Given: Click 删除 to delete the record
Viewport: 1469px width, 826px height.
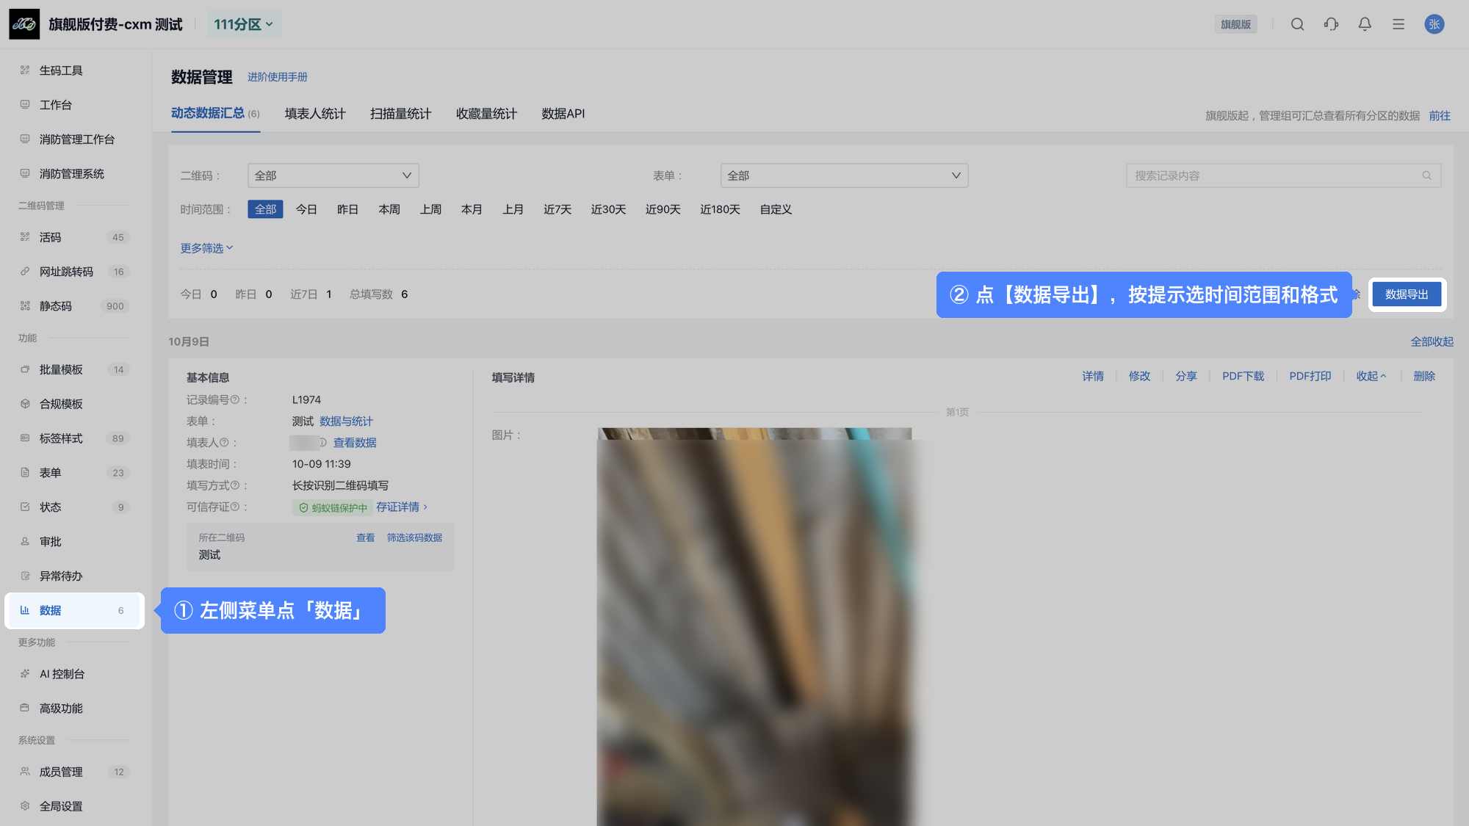Looking at the screenshot, I should [x=1423, y=376].
